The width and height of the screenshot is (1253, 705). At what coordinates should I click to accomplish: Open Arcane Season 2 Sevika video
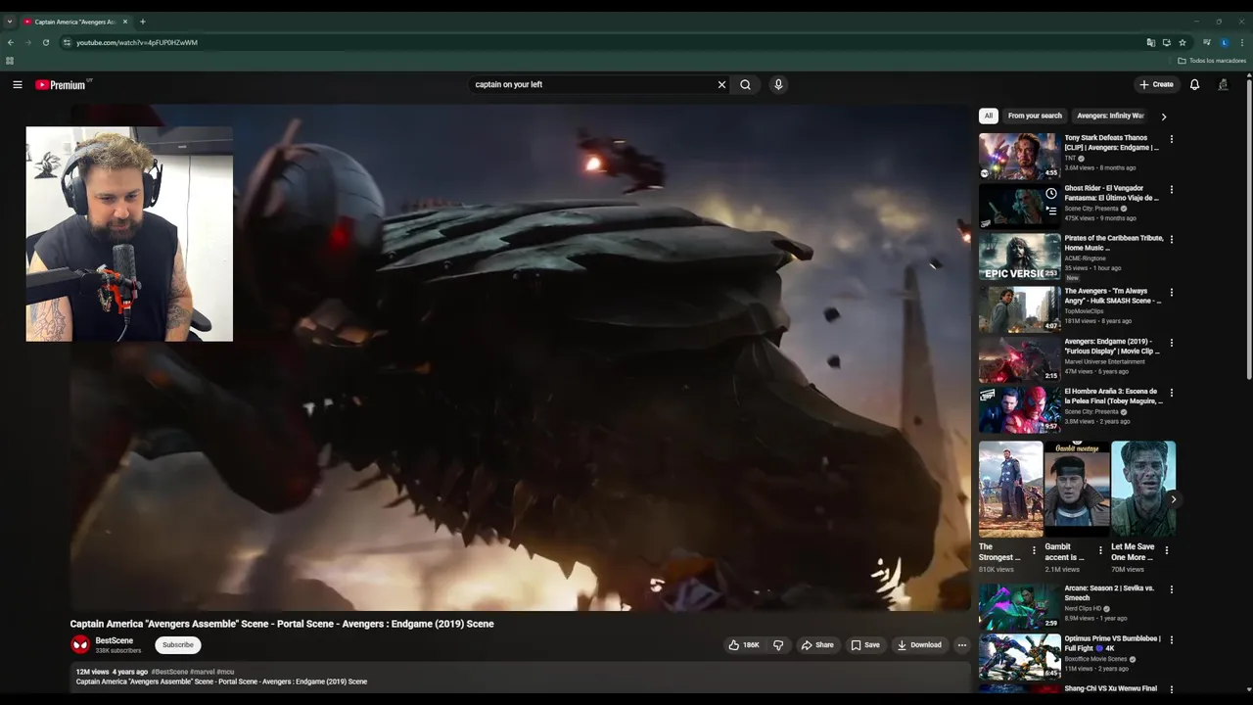coord(1019,606)
